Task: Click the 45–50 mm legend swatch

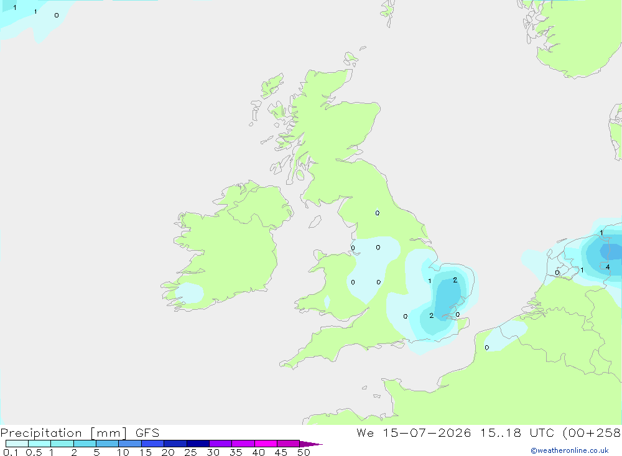Action: (289, 444)
